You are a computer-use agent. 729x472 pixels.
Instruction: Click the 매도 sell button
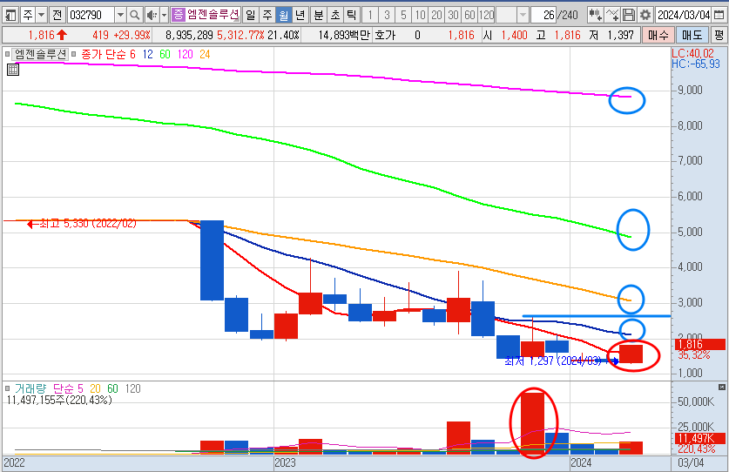[692, 36]
